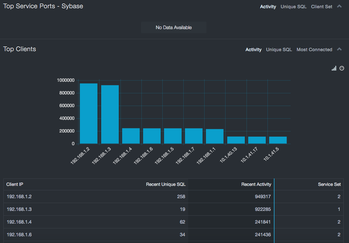Switch Top Clients to Unique SQL
349x243 pixels.
279,50
